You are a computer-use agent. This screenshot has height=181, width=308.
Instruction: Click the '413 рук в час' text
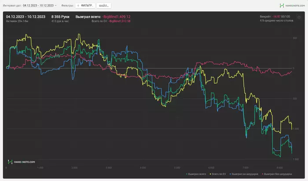[x=60, y=21]
